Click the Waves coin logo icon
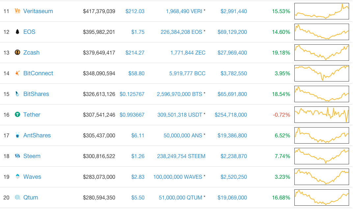The height and width of the screenshot is (209, 353). tap(17, 177)
